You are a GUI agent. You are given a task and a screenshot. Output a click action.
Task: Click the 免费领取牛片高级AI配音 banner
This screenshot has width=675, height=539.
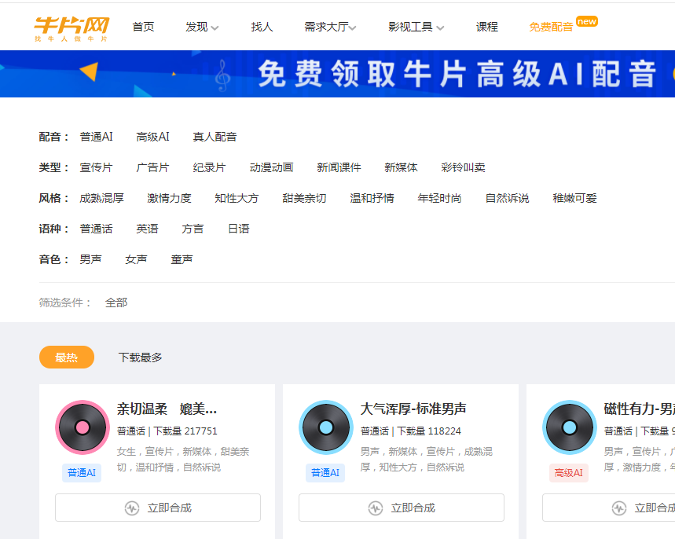(338, 74)
